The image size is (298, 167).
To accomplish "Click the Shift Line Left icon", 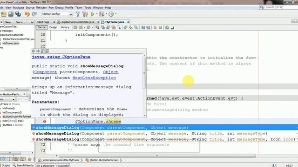I will coord(143,28).
